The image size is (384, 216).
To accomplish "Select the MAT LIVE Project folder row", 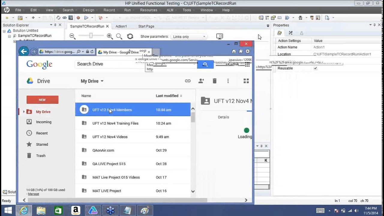I will [x=133, y=191].
